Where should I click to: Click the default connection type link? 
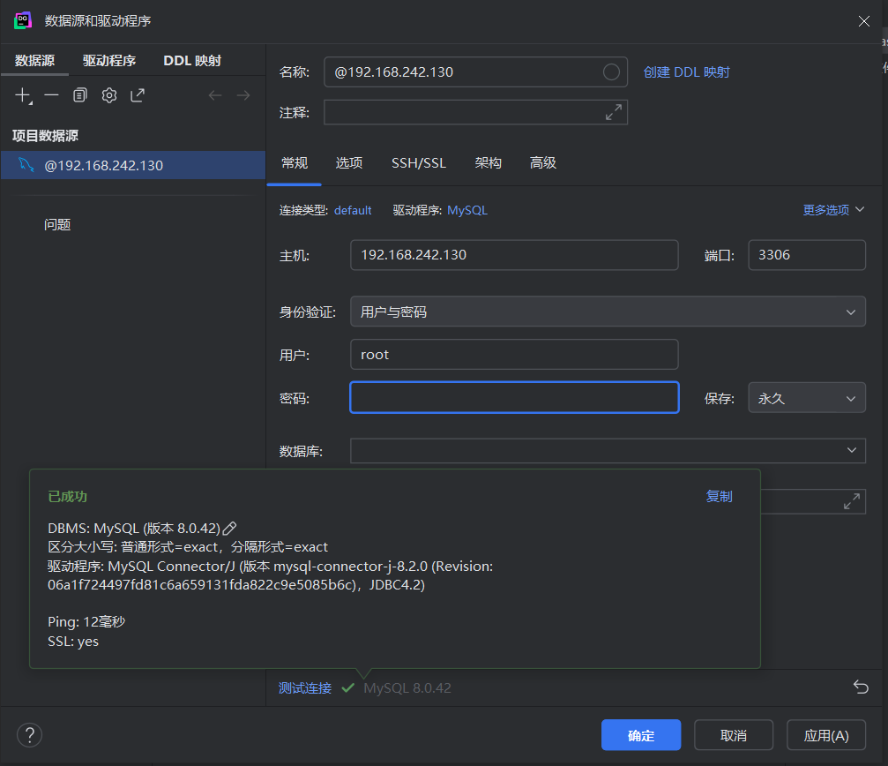coord(353,210)
